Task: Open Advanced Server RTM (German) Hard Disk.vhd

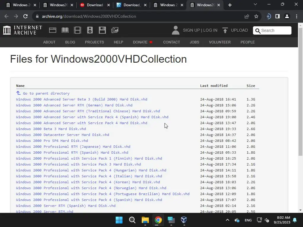Action: click(x=74, y=105)
